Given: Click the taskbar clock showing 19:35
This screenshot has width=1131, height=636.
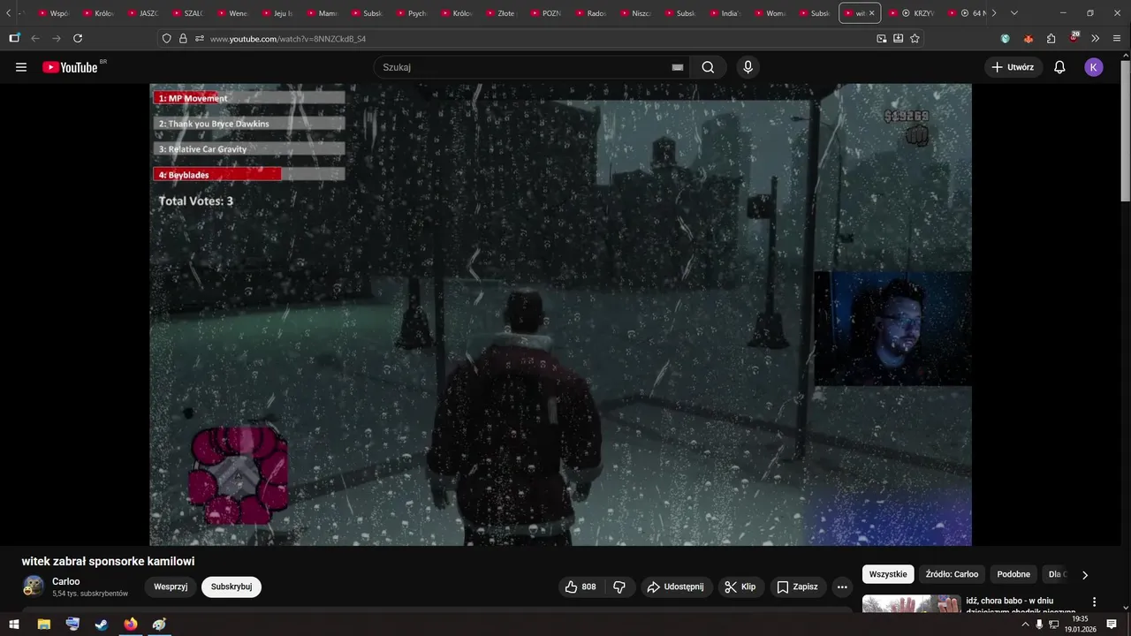Looking at the screenshot, I should pos(1080,625).
